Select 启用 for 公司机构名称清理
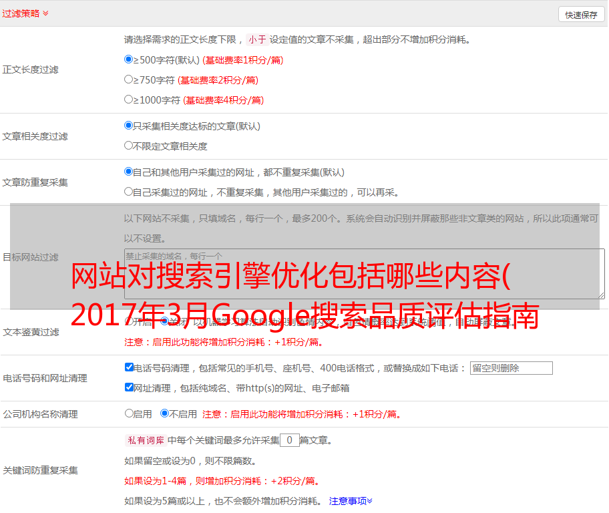 (x=129, y=413)
